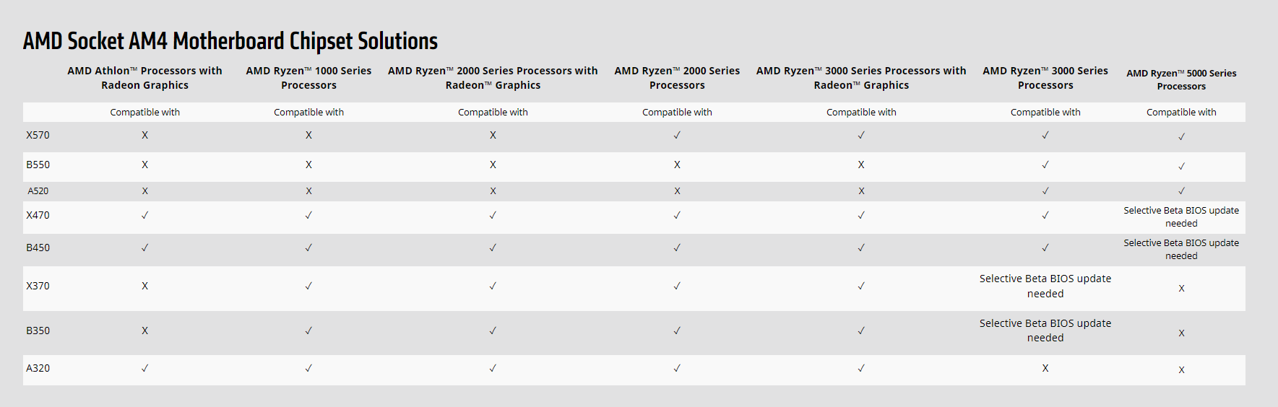Click the A520 Ryzen 5000 Series checkmark
This screenshot has height=407, width=1278.
(x=1181, y=191)
